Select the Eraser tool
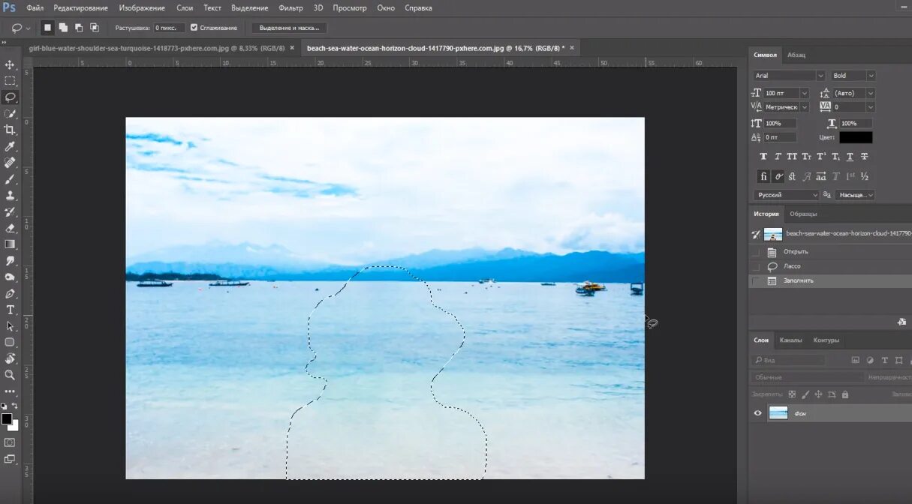 [x=10, y=228]
